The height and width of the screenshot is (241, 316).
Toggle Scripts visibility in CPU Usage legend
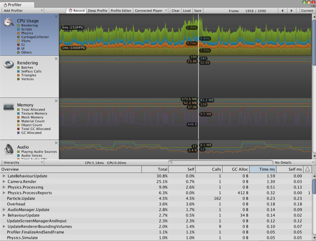(18, 29)
